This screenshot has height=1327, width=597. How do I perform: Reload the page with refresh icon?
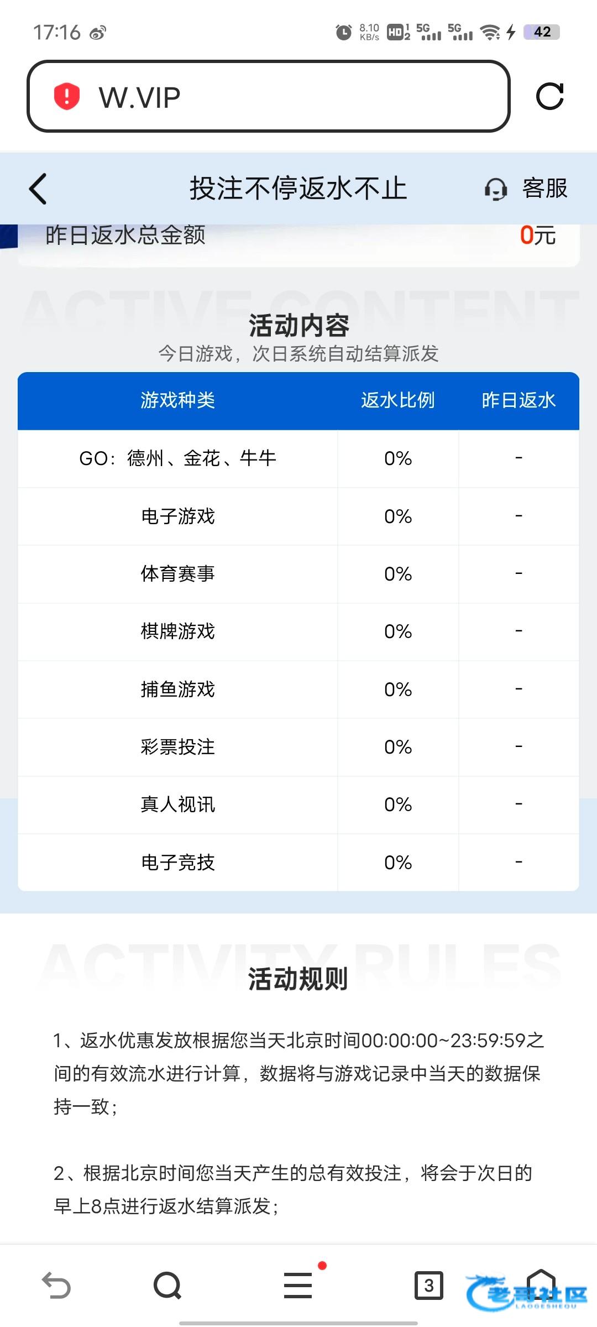[549, 97]
